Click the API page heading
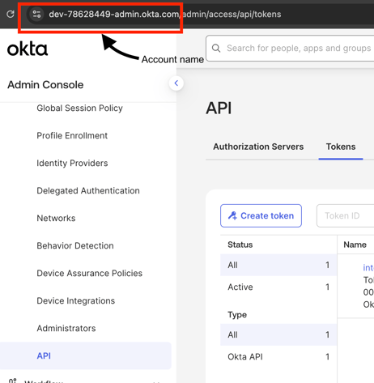This screenshot has width=374, height=383. point(219,109)
